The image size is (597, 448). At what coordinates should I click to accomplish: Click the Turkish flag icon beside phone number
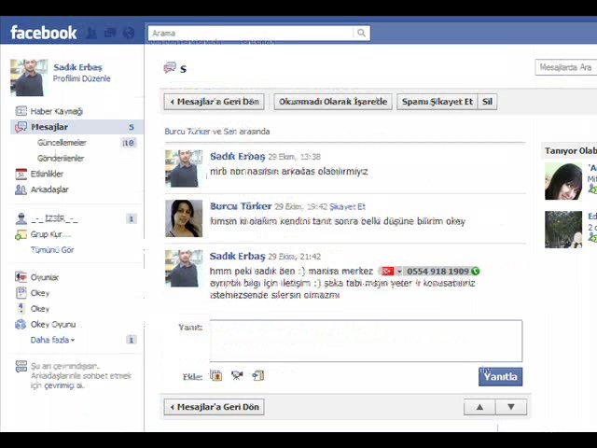387,272
